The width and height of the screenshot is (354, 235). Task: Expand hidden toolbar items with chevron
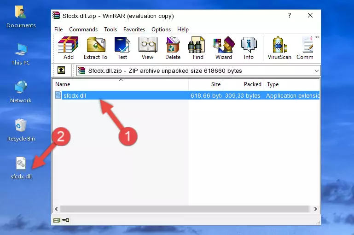317,37
